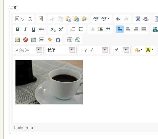
Task: Click the Cut scissors icon
Action: (x=52, y=19)
